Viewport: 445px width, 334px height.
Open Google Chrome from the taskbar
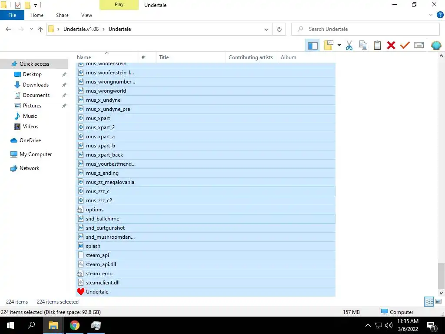75,325
